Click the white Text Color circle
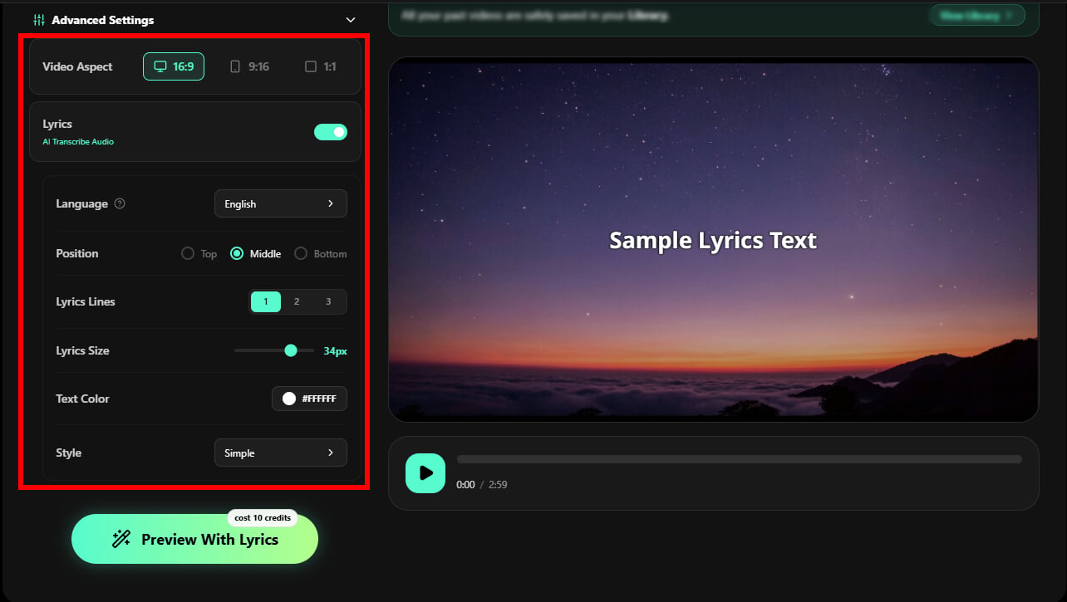The image size is (1067, 602). pos(289,399)
